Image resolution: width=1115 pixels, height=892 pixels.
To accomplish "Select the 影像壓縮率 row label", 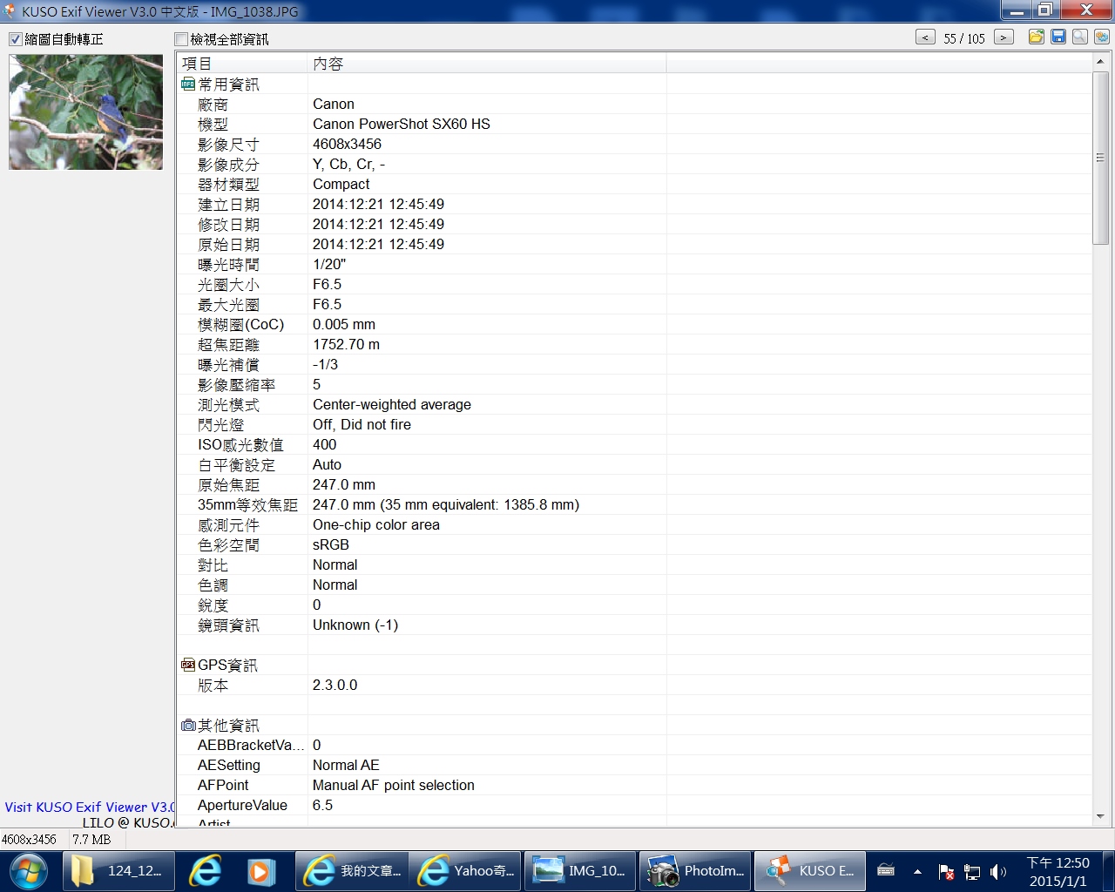I will (x=236, y=385).
